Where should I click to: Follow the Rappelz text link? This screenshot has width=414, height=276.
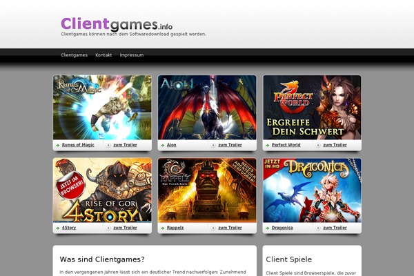pos(175,228)
